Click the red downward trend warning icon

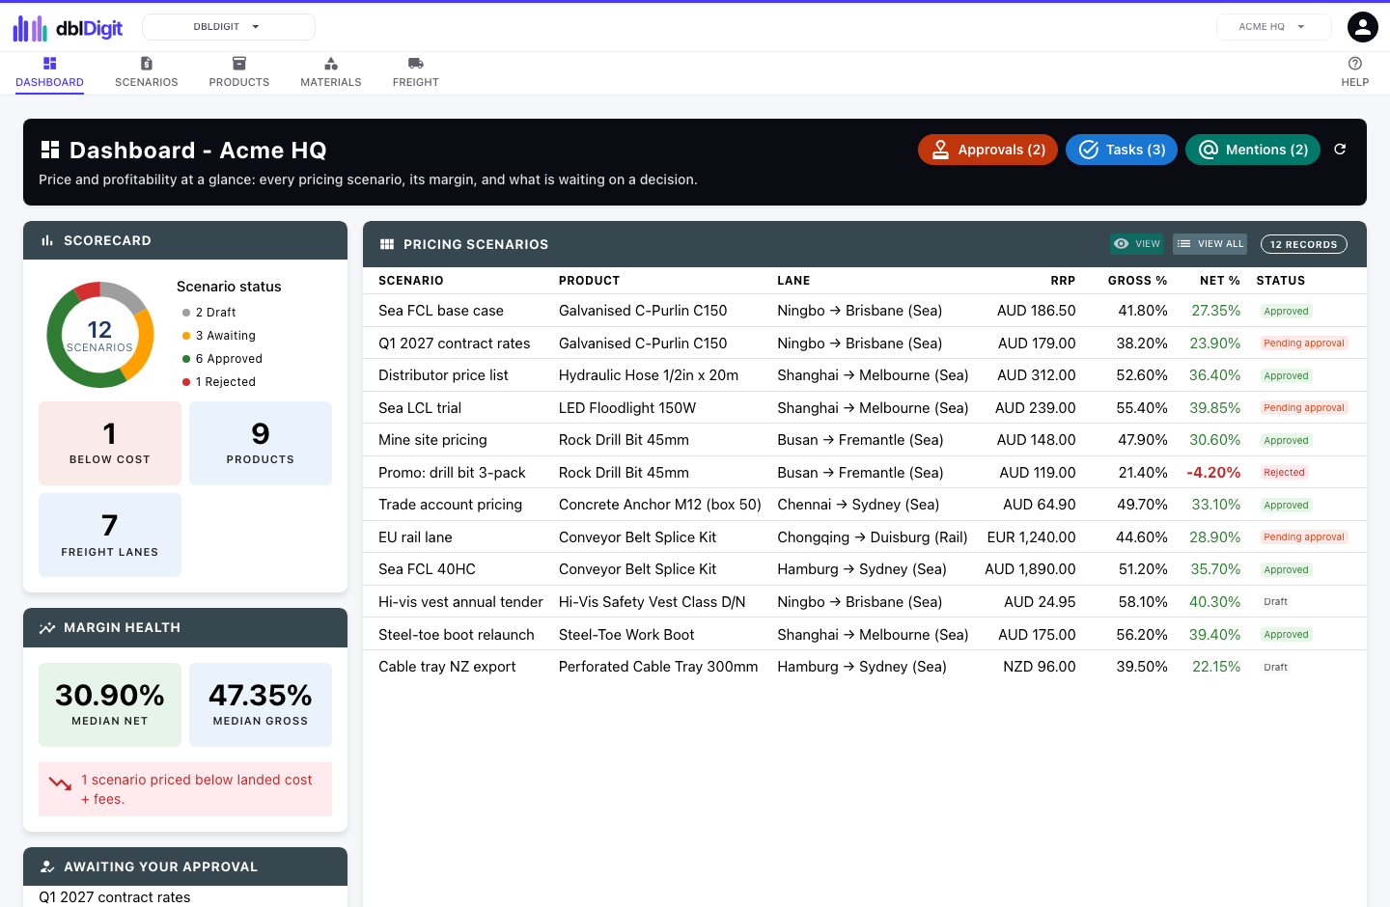tap(60, 784)
